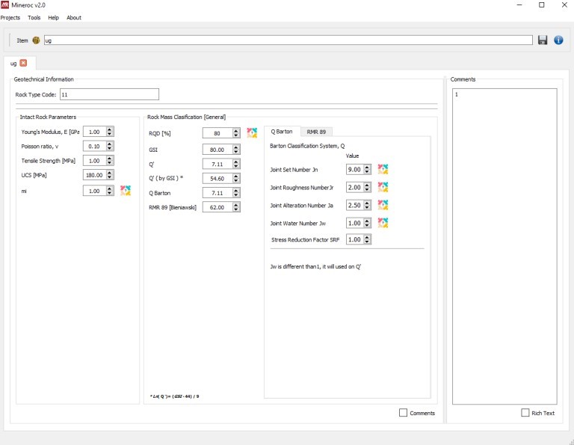This screenshot has height=445, width=574.
Task: Increase GSI value
Action: pyautogui.click(x=236, y=147)
